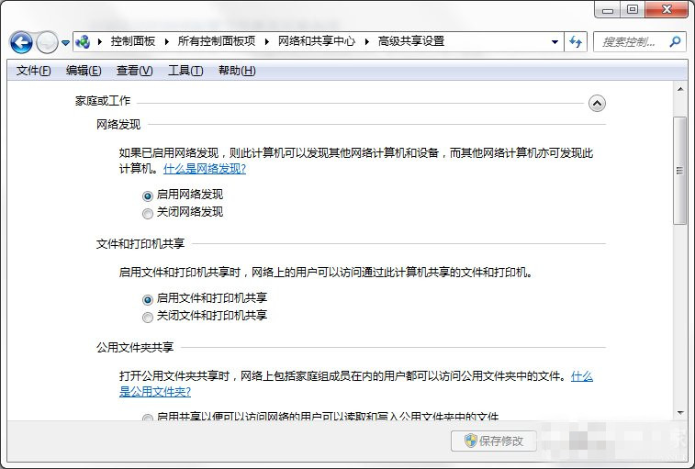Click the vertical scrollbar thumb
The image size is (695, 469).
pyautogui.click(x=679, y=171)
